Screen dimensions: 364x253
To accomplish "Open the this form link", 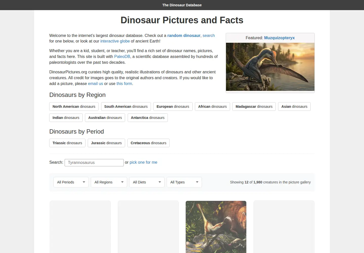I will [124, 83].
